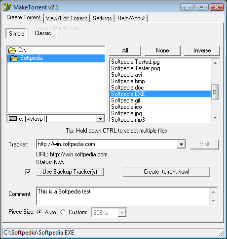Toggle the backup tracker checkbox
The width and height of the screenshot is (227, 239).
tap(28, 172)
